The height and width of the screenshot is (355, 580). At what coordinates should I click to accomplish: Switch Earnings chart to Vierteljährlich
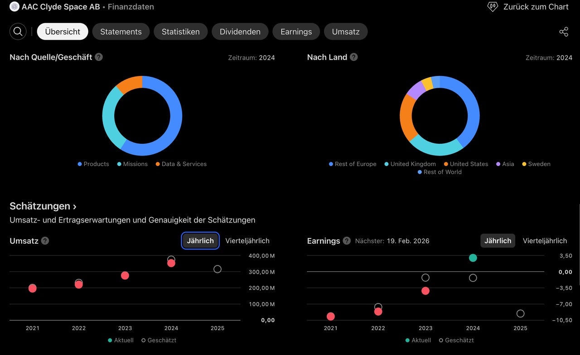point(545,241)
